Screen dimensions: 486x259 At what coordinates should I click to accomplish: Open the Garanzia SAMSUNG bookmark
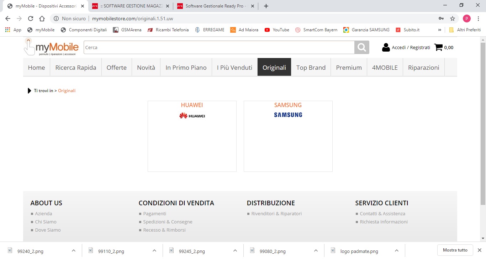point(366,30)
